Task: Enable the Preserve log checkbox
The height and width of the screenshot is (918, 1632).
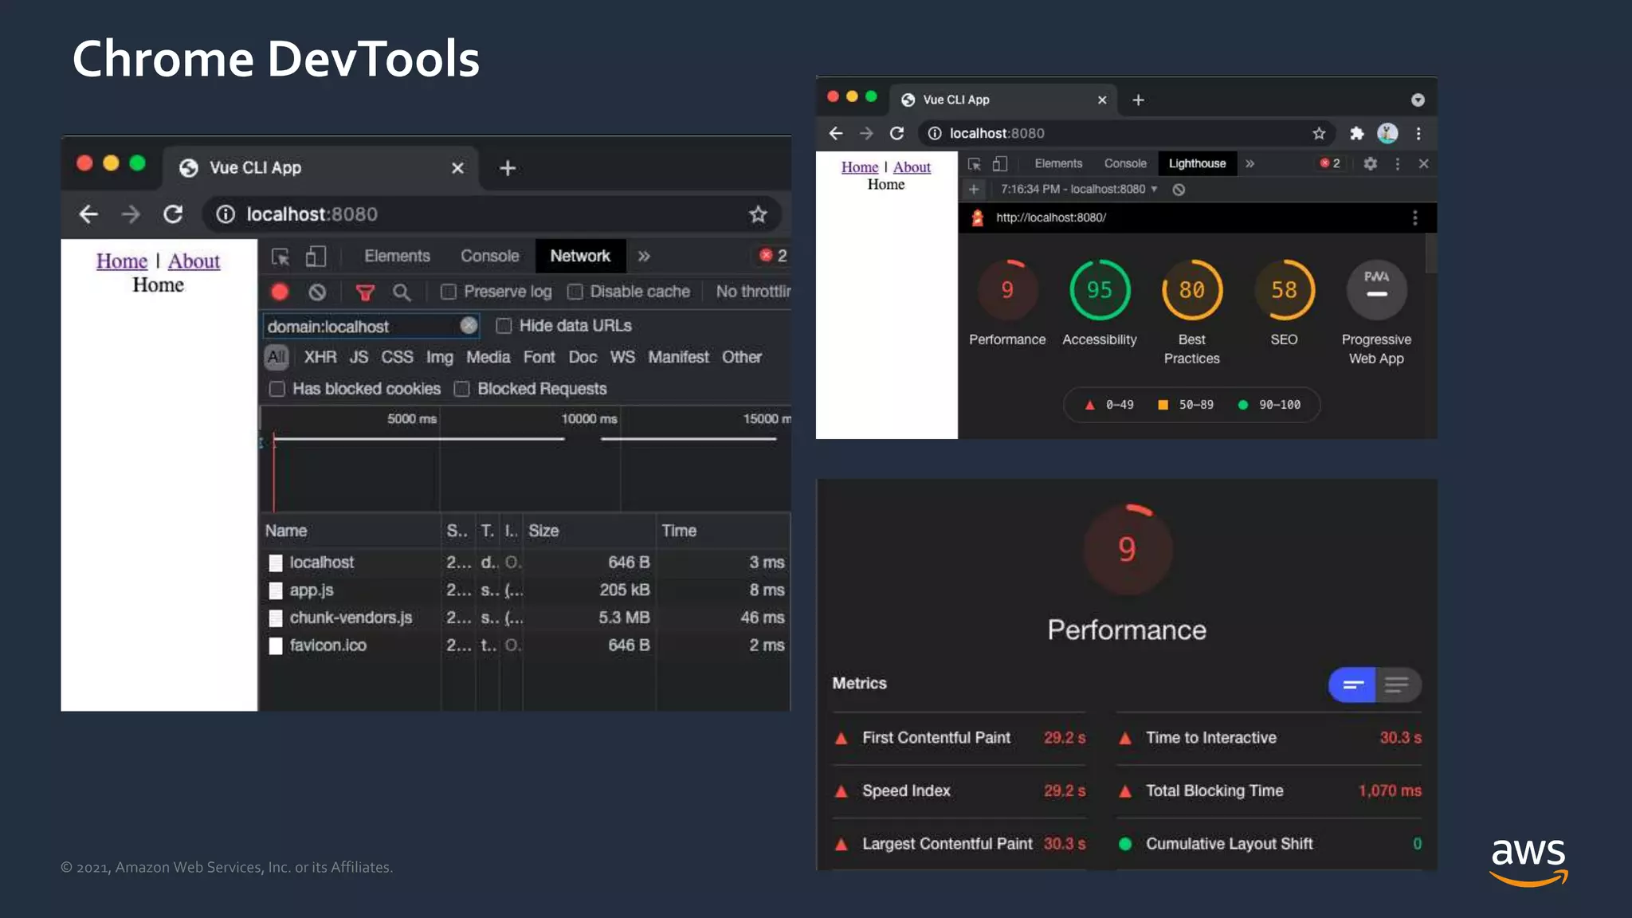Action: [449, 292]
